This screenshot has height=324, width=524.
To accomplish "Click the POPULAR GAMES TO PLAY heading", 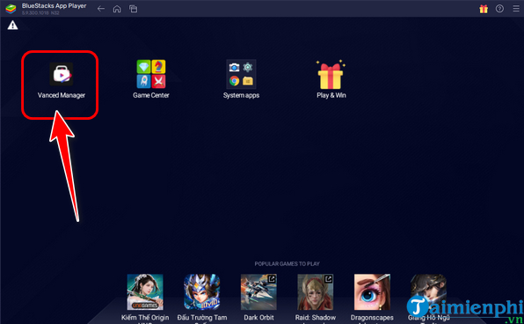I will click(x=287, y=264).
